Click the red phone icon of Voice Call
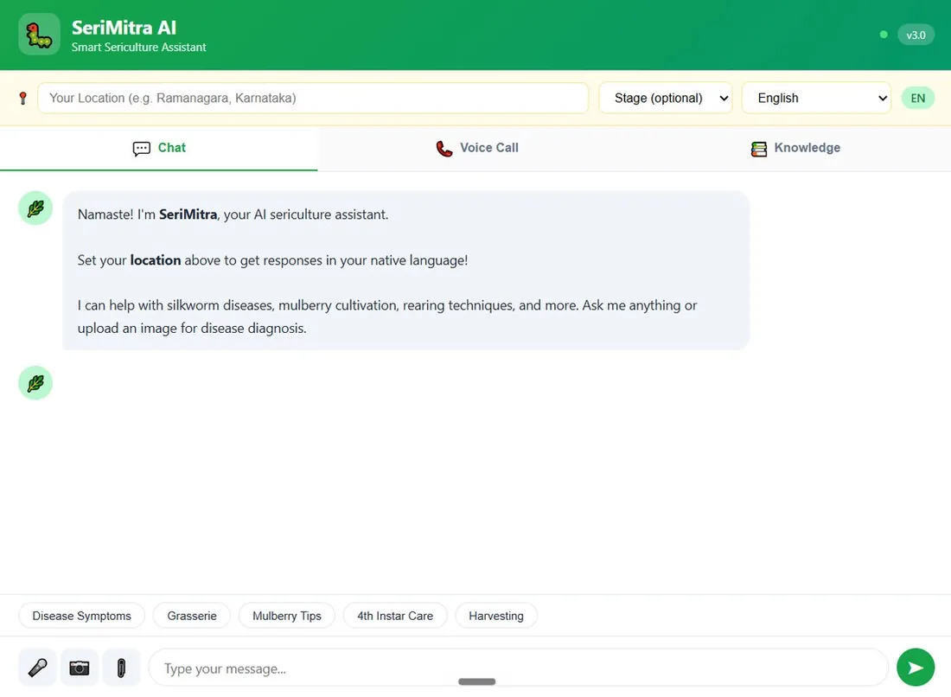 tap(444, 149)
